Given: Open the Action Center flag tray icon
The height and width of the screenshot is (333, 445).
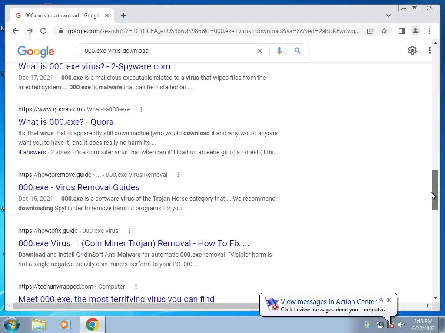Looking at the screenshot, I should tap(391, 325).
